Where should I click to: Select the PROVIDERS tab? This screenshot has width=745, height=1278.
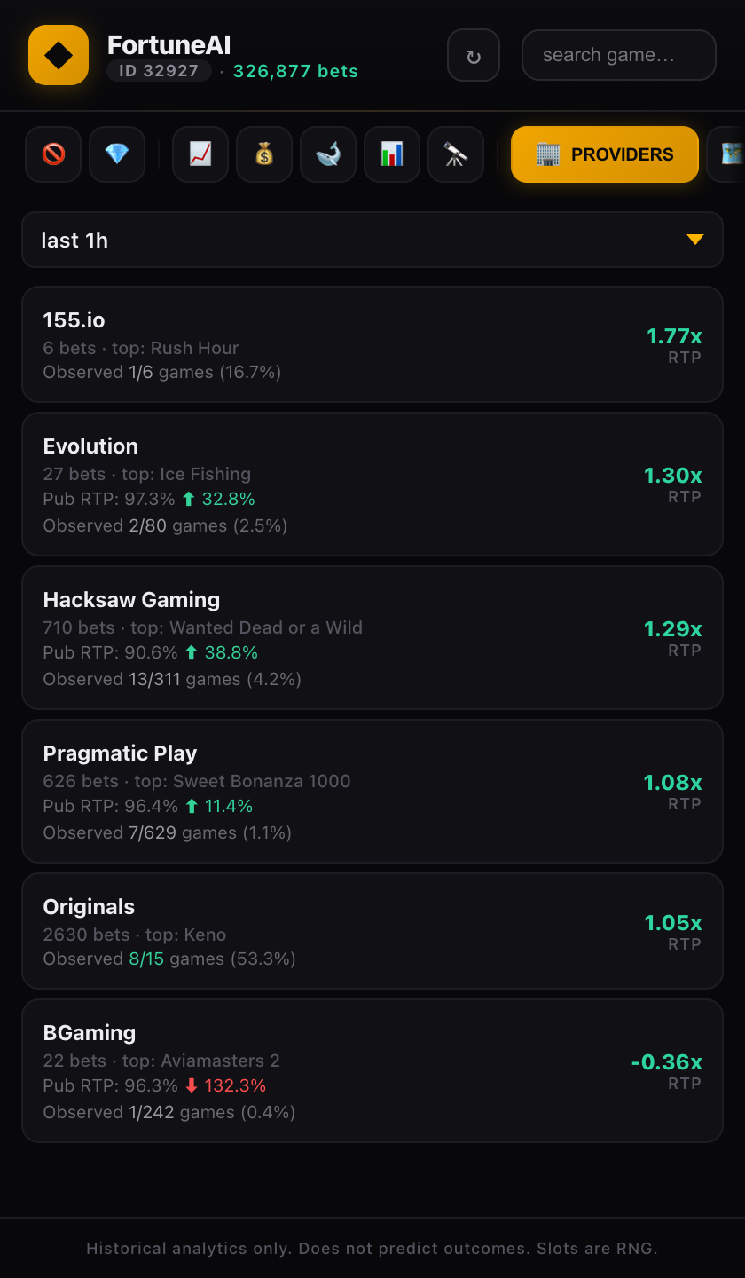click(x=605, y=154)
